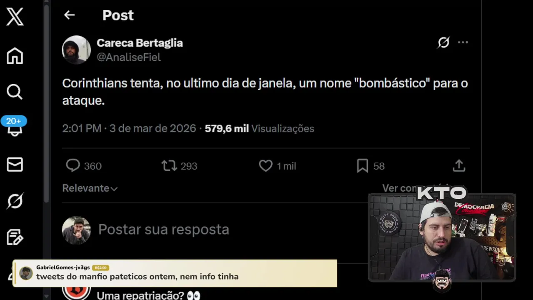This screenshot has height=300, width=533.
Task: Open Careca Bertaglia's avatar thumbnail
Action: click(x=76, y=50)
